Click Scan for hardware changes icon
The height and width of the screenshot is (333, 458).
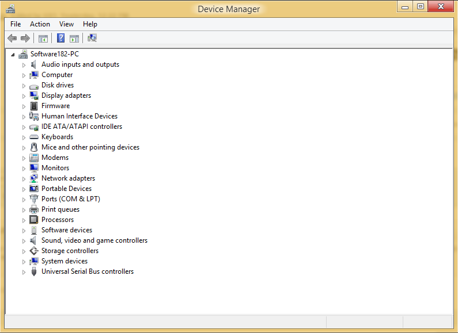pos(92,38)
